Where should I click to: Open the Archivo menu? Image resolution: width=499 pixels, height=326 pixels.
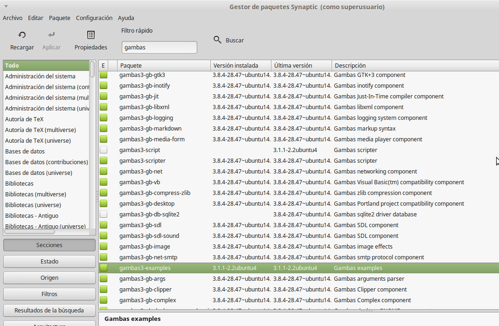pos(13,18)
